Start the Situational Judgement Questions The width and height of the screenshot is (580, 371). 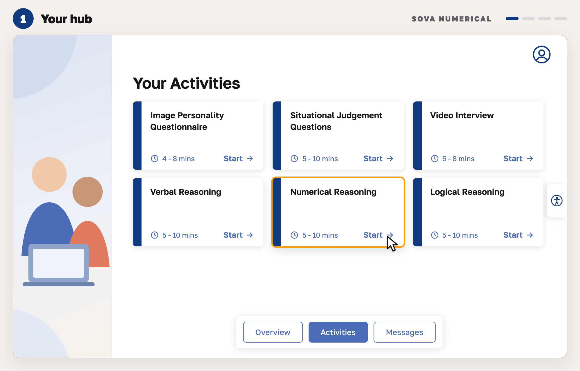378,159
